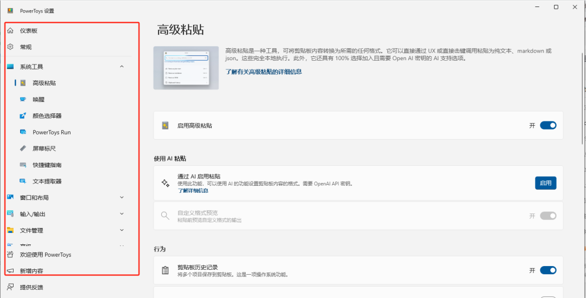Click the 高级粘贴 page heading

[x=181, y=30]
